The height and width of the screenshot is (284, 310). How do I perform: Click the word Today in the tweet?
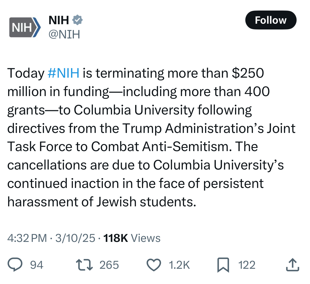(26, 73)
